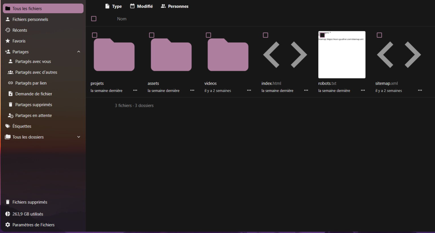This screenshot has width=435, height=233.
Task: Open the Modifié filter
Action: [141, 6]
